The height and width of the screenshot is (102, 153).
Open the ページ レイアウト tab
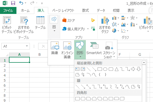pos(63,10)
